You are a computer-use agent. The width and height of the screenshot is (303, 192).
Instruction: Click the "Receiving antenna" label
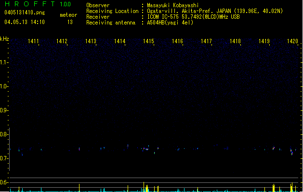pyautogui.click(x=111, y=23)
